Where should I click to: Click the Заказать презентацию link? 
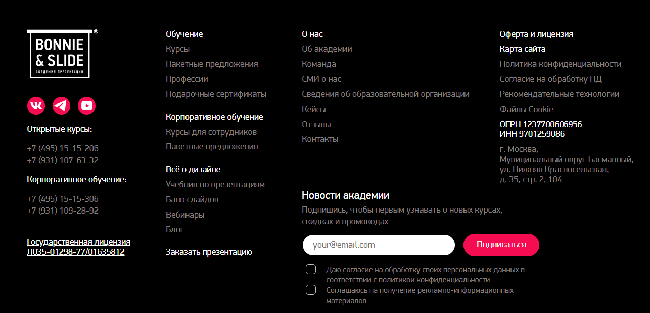[209, 252]
